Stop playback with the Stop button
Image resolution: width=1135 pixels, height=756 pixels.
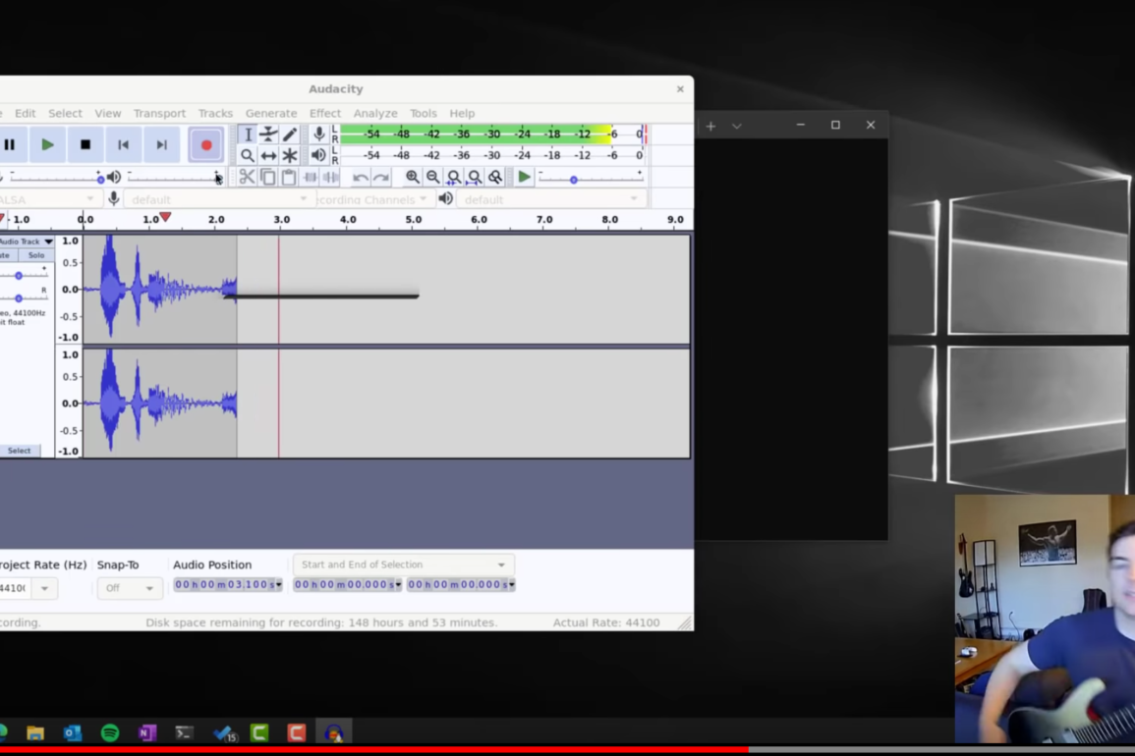point(85,145)
